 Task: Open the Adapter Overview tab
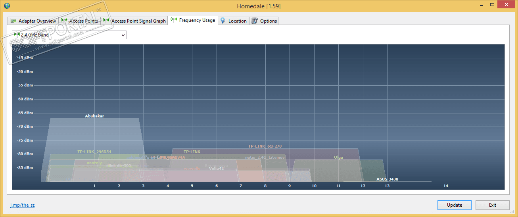(x=33, y=21)
